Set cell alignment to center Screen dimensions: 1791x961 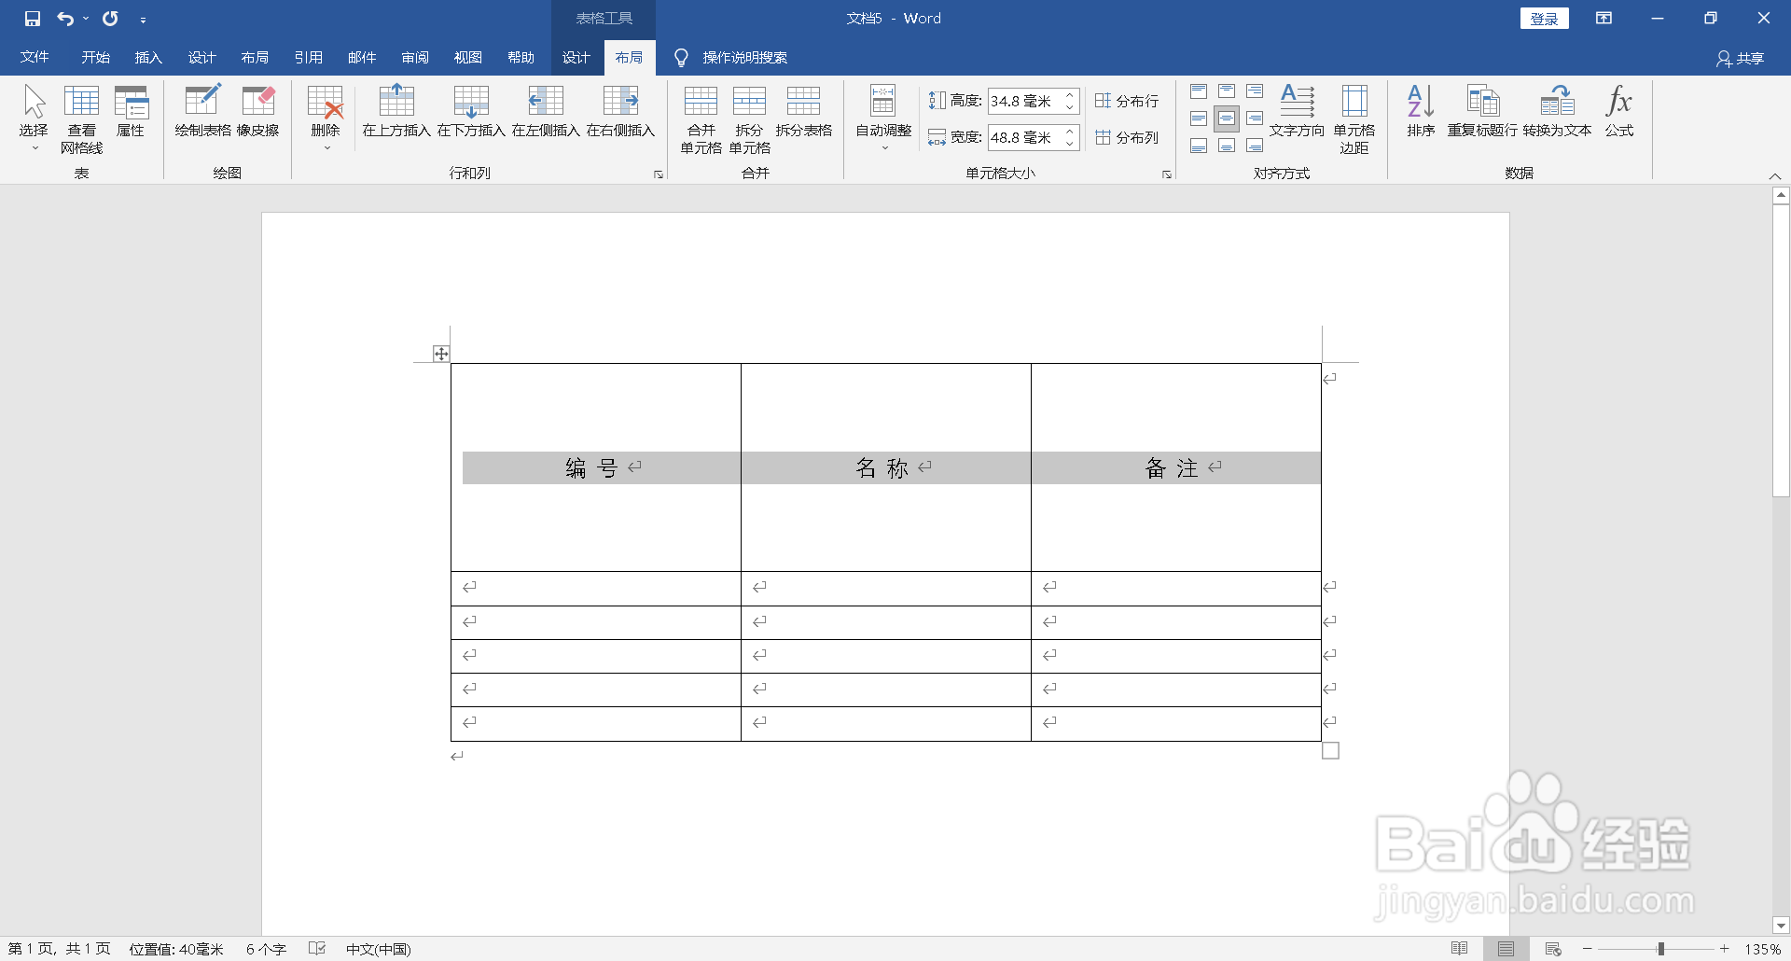pos(1227,118)
